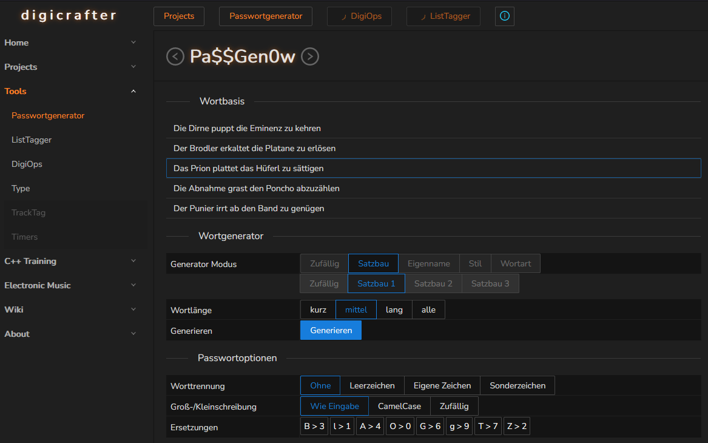Screen dimensions: 708x443
Task: Expand the Projects sidebar section
Action: tap(133, 67)
